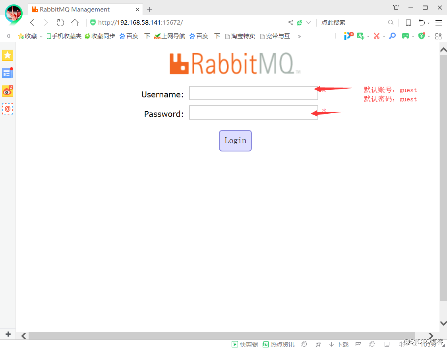Click the accelerator rocket status bar icon

coord(318,344)
